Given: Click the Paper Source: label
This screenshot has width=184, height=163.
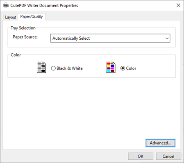Looking at the screenshot, I should click(x=25, y=37).
